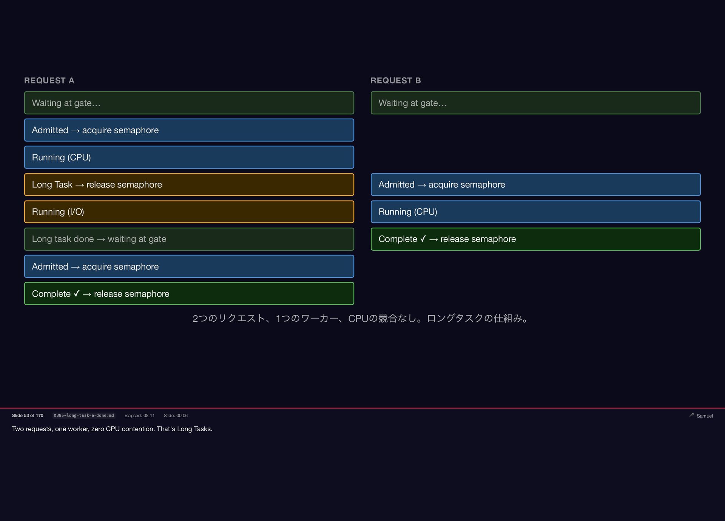Select Request B's 'Waiting at gate…' box
The width and height of the screenshot is (725, 521).
tap(535, 103)
